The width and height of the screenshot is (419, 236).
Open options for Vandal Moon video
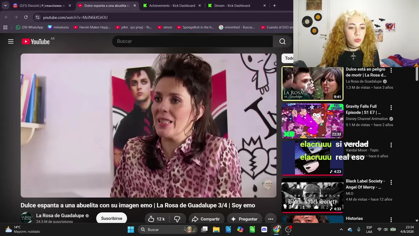coord(391,145)
